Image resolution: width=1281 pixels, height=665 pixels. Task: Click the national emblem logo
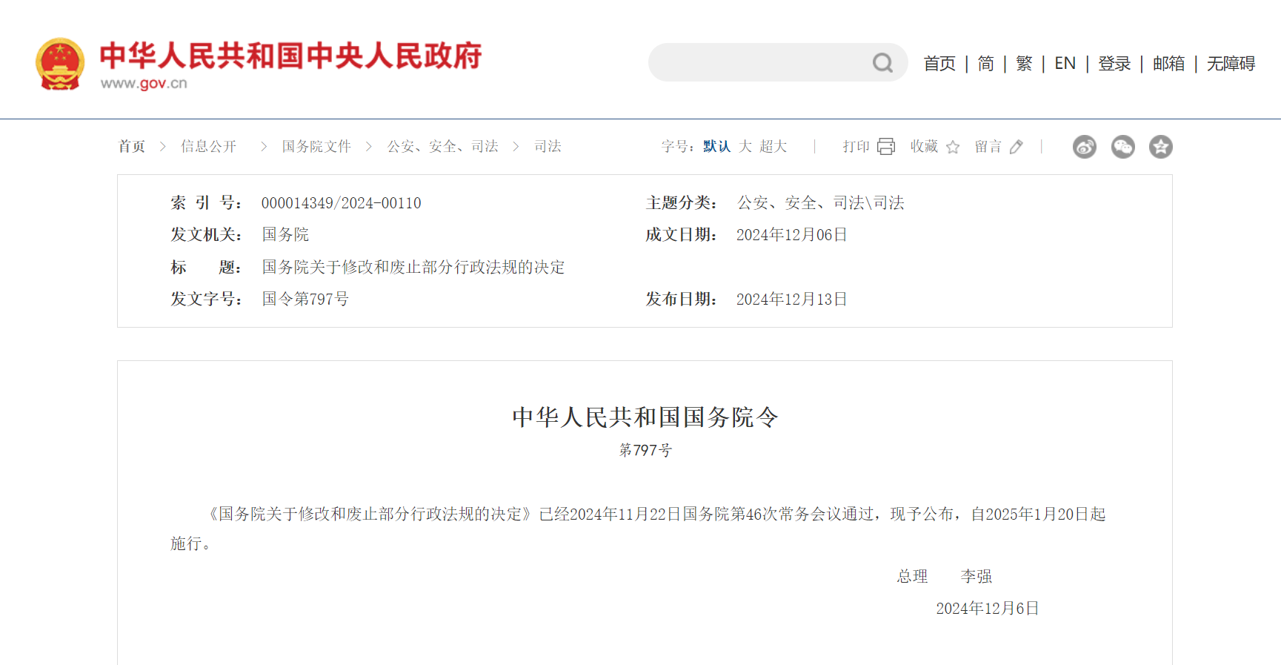pos(60,64)
